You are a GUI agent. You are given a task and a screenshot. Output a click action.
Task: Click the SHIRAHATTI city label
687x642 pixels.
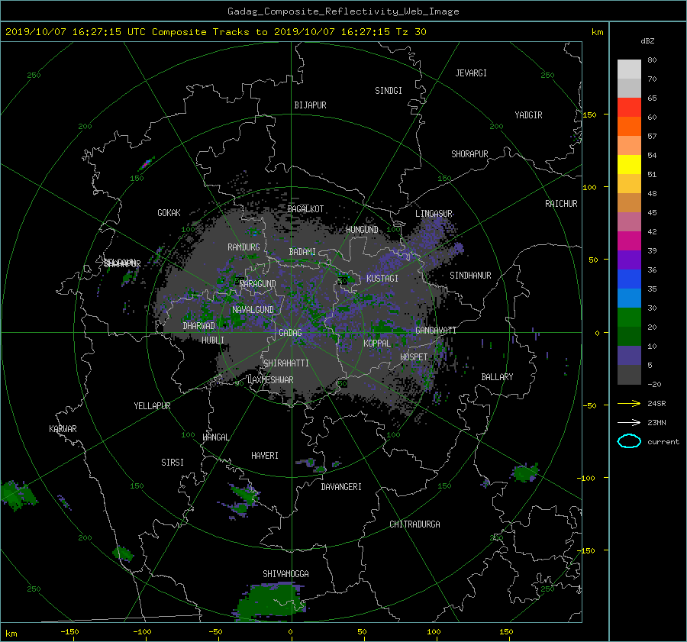pos(286,363)
